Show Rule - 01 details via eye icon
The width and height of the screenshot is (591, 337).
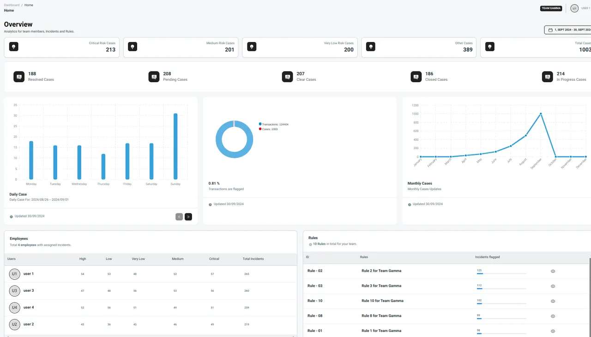point(553,331)
